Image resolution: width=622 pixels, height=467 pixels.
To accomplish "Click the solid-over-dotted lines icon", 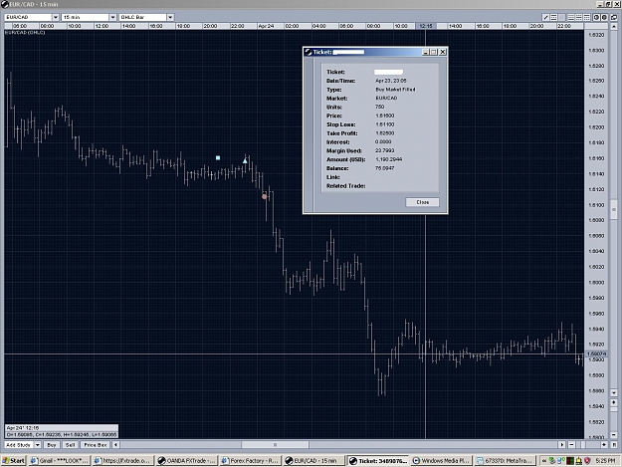I will [587, 18].
